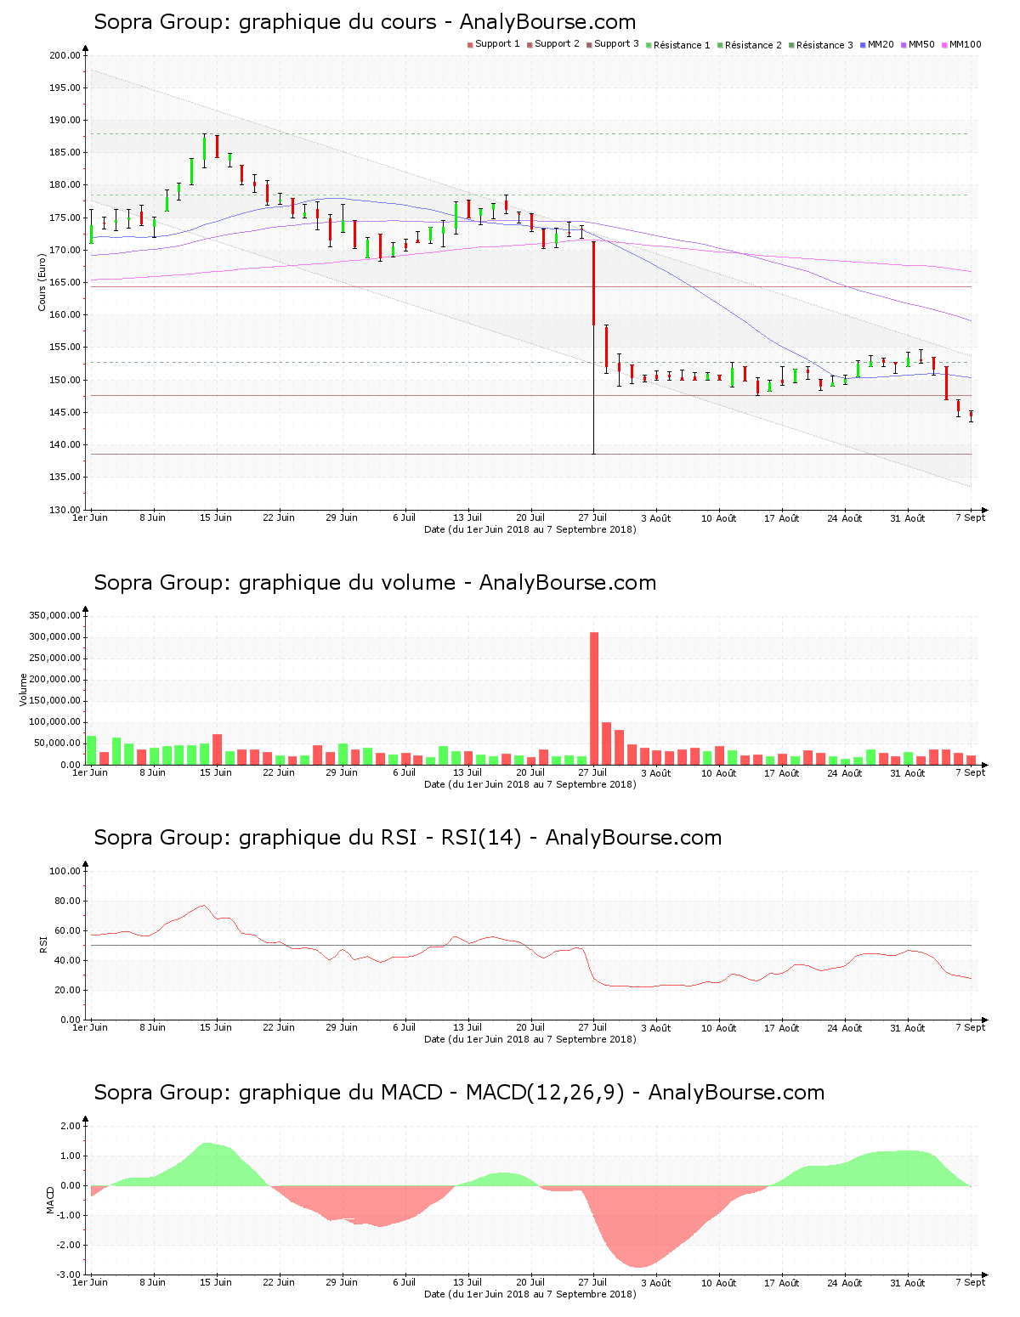Viewport: 1020px width, 1317px height.
Task: Click the 'graphique du volume' chart title
Action: (375, 583)
